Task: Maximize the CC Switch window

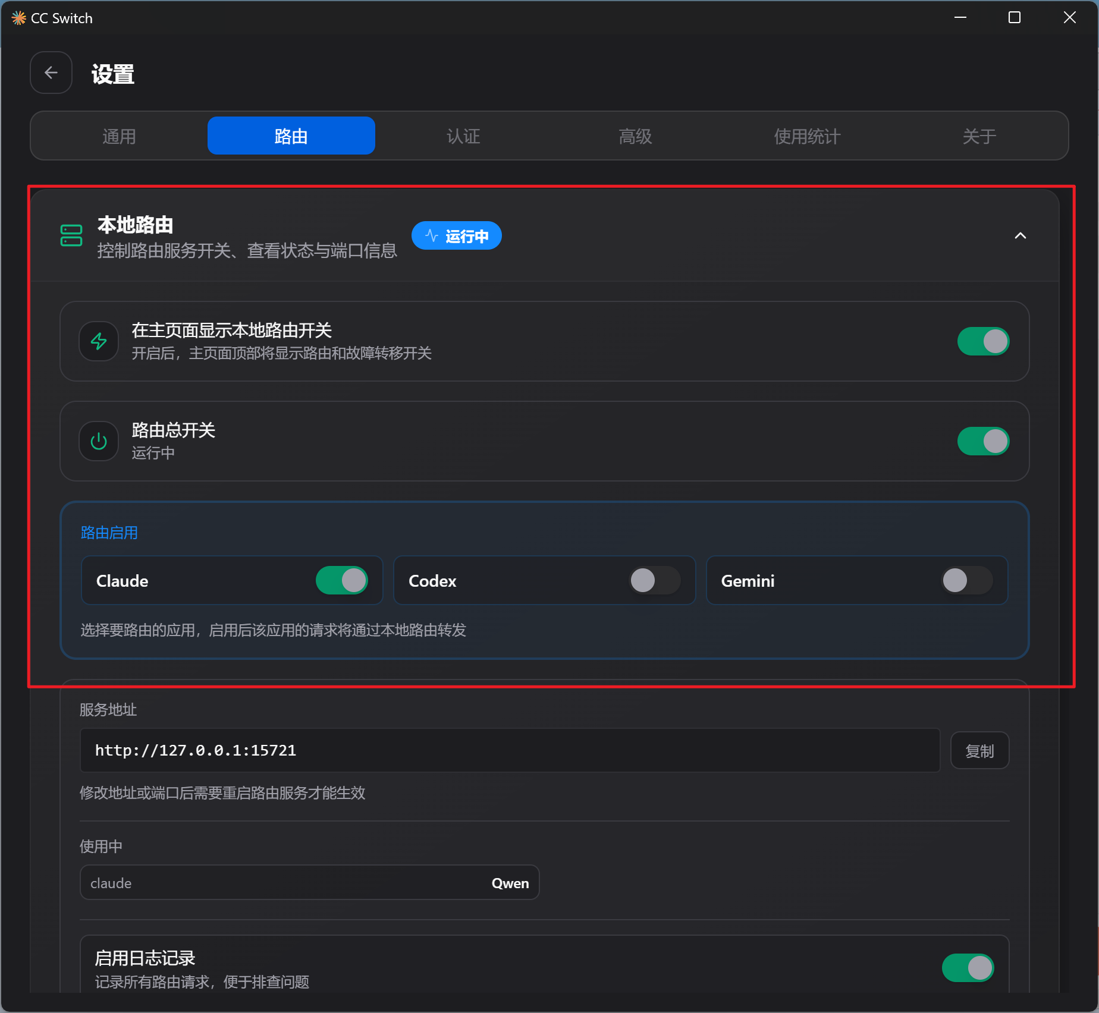Action: pyautogui.click(x=1015, y=18)
